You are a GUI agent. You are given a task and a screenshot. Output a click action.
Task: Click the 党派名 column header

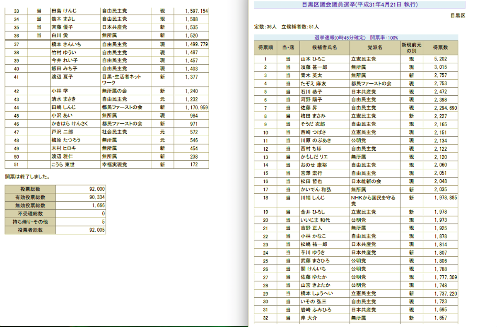(375, 48)
